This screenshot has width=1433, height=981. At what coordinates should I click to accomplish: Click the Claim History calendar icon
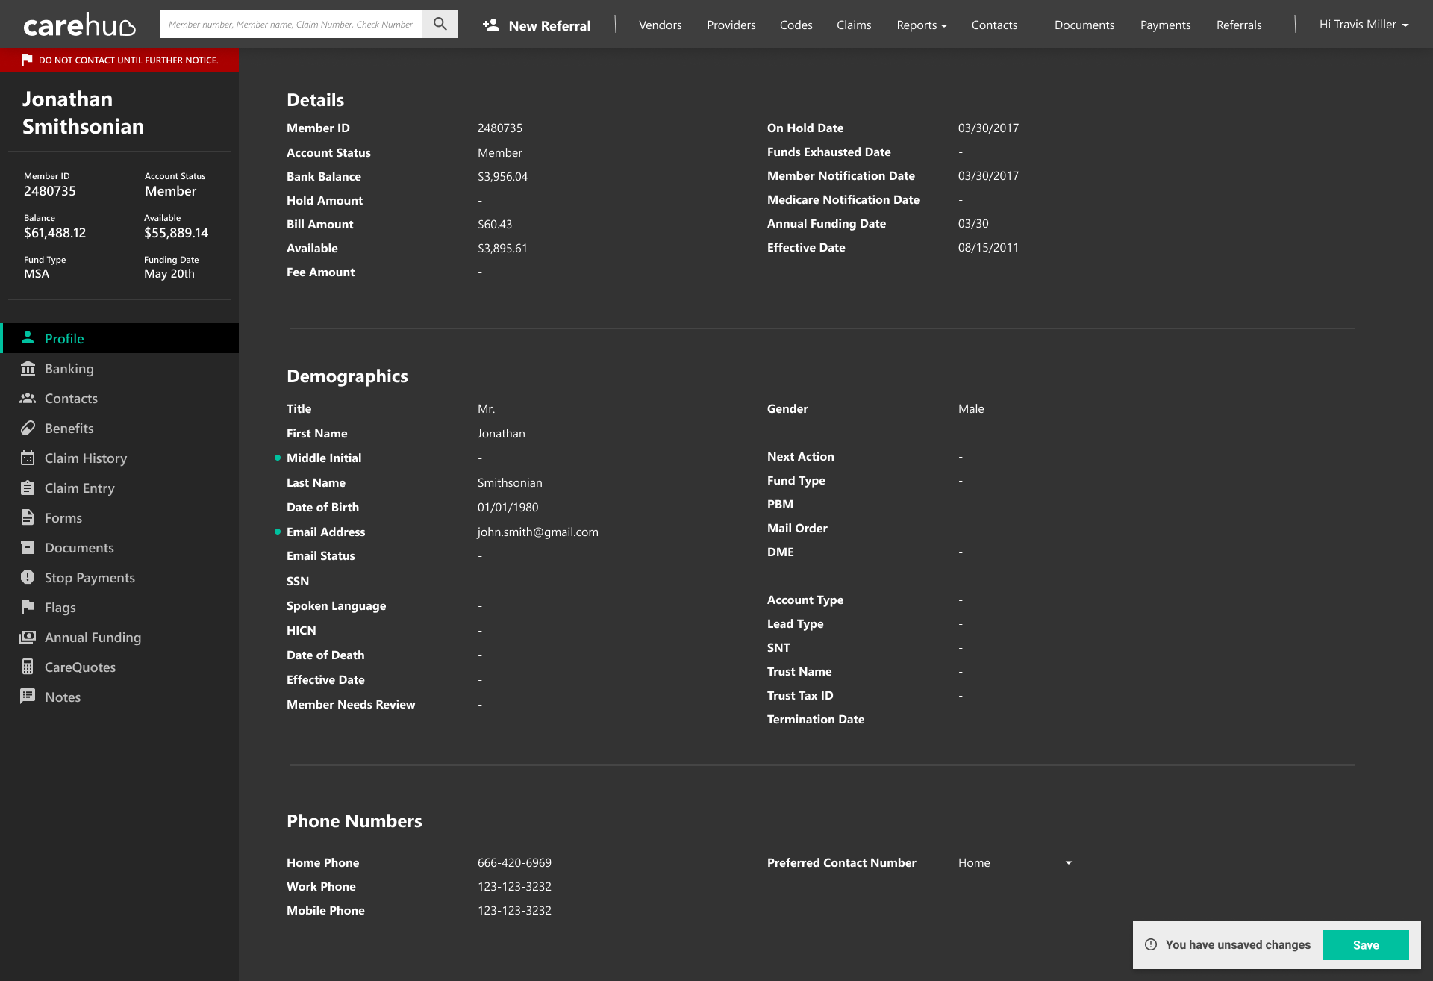(28, 458)
